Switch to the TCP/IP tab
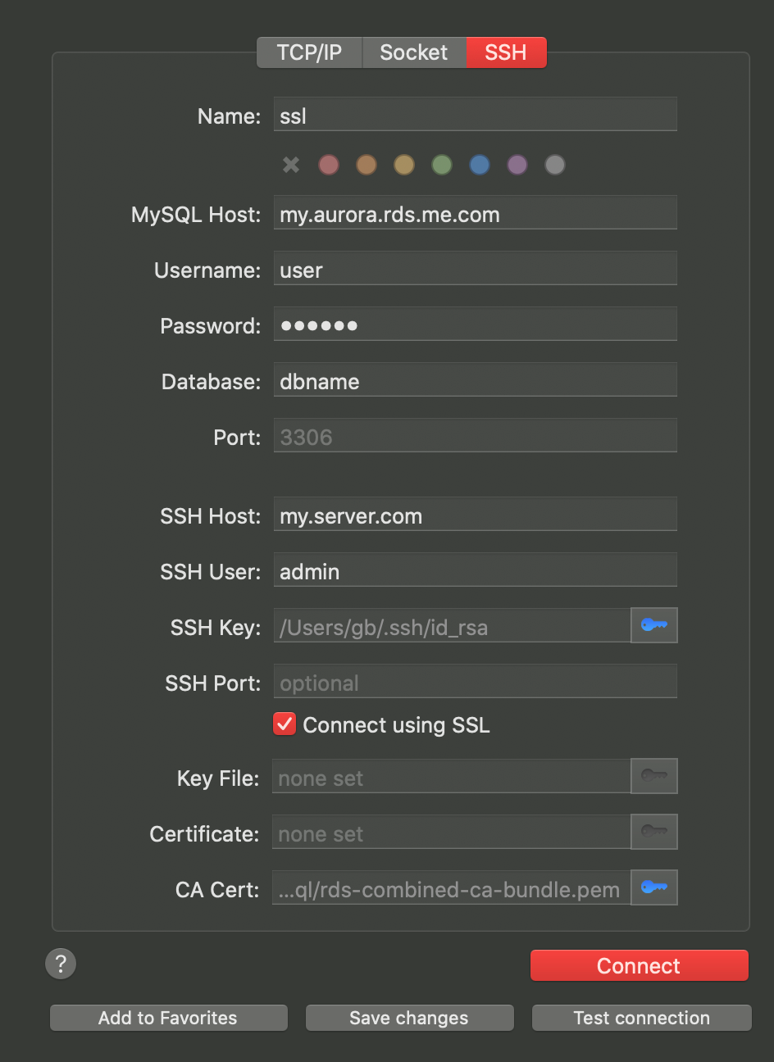Screen dimensions: 774x1062 309,52
